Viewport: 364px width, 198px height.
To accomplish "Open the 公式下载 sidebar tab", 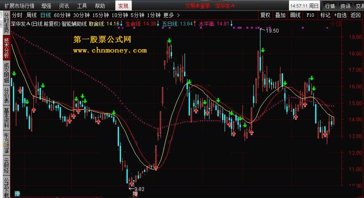I will tap(6, 187).
